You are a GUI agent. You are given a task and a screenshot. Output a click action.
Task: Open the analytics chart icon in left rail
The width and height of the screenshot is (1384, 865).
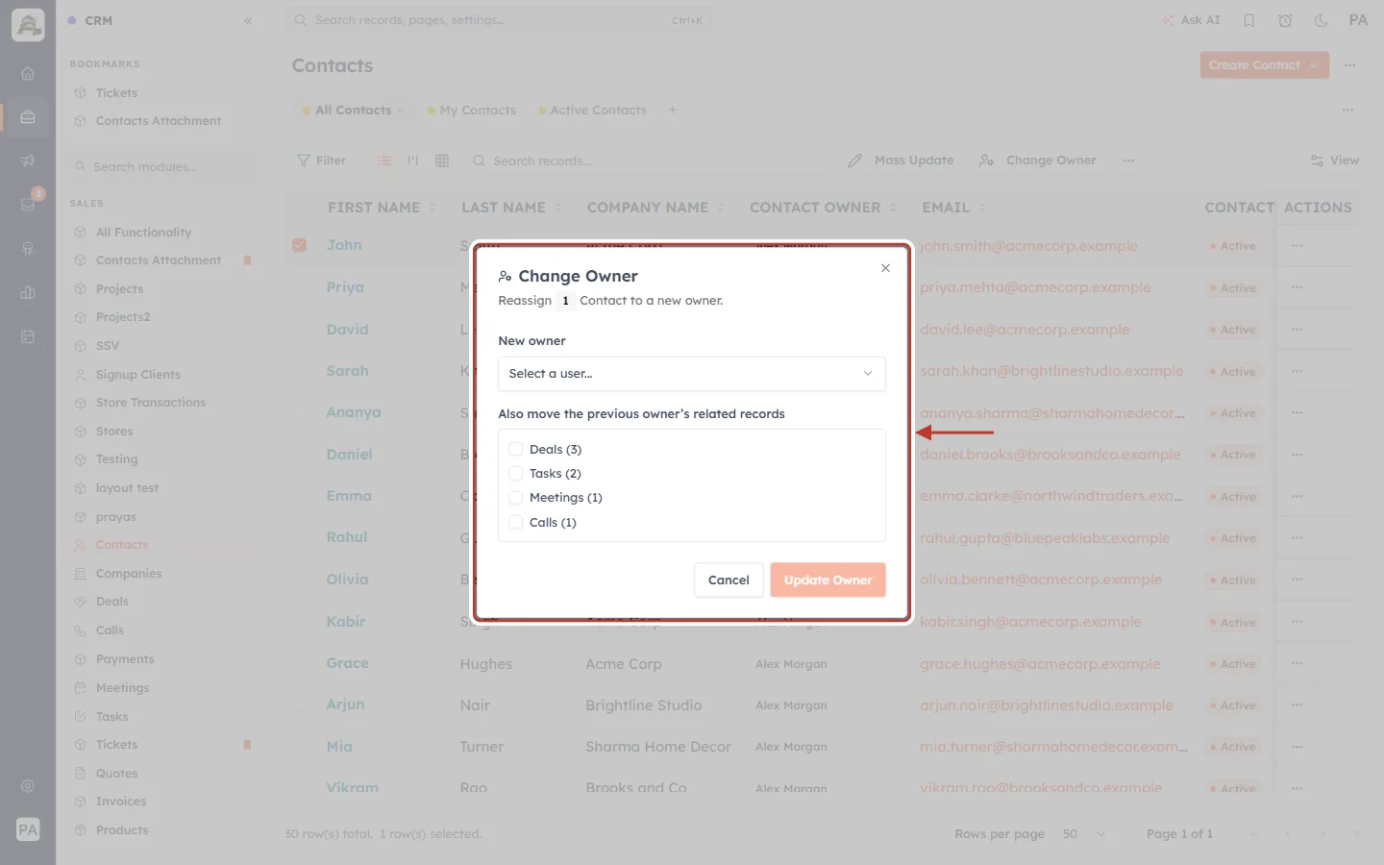28,292
